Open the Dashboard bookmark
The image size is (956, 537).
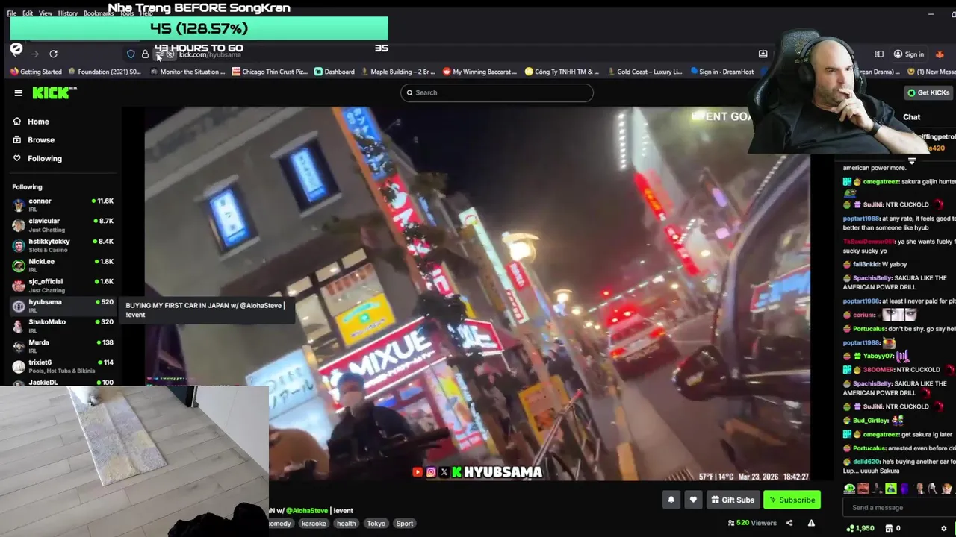[334, 72]
